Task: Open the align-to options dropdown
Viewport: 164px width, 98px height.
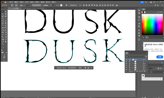Action: 80,5
